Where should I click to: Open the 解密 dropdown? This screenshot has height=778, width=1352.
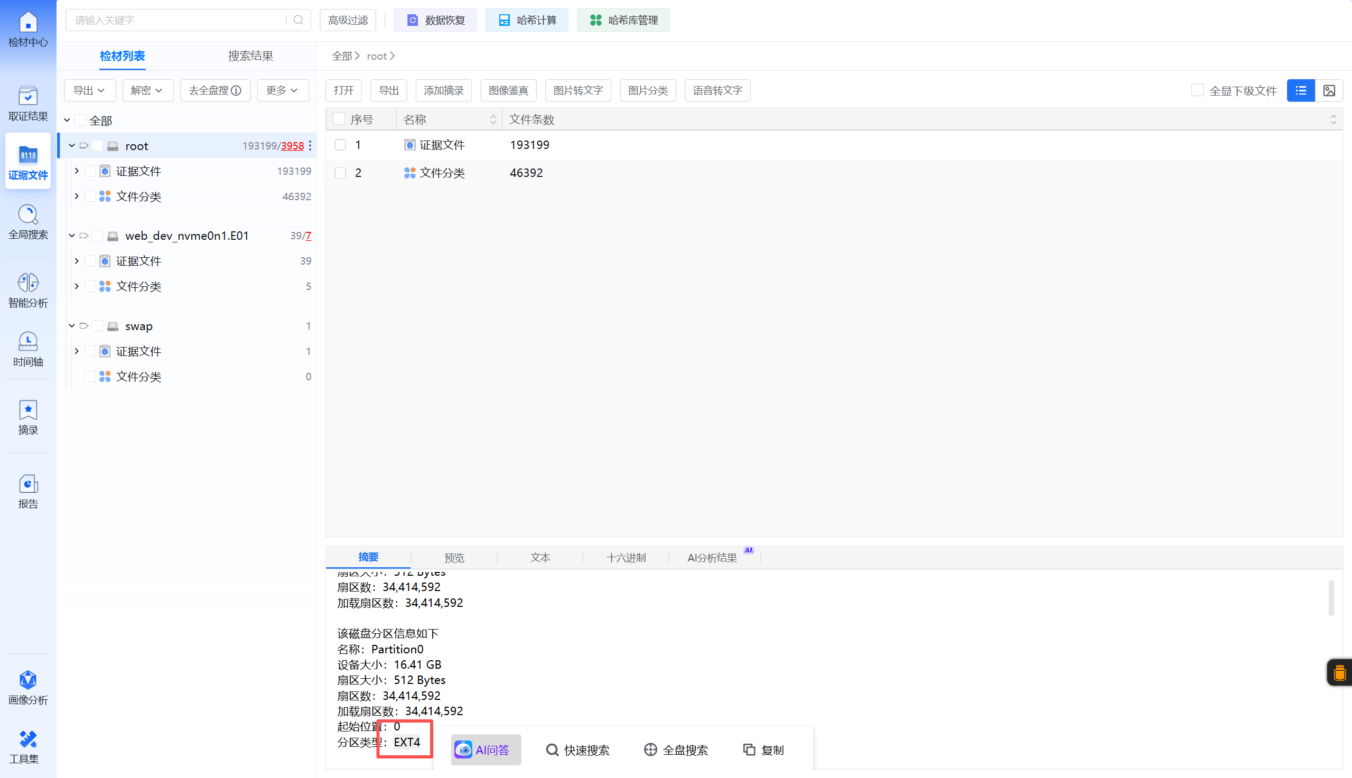click(148, 90)
